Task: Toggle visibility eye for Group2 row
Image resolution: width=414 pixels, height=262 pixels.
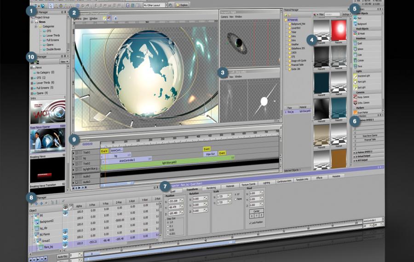Action: pyautogui.click(x=65, y=238)
